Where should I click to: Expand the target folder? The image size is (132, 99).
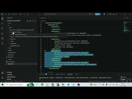(x=10, y=50)
